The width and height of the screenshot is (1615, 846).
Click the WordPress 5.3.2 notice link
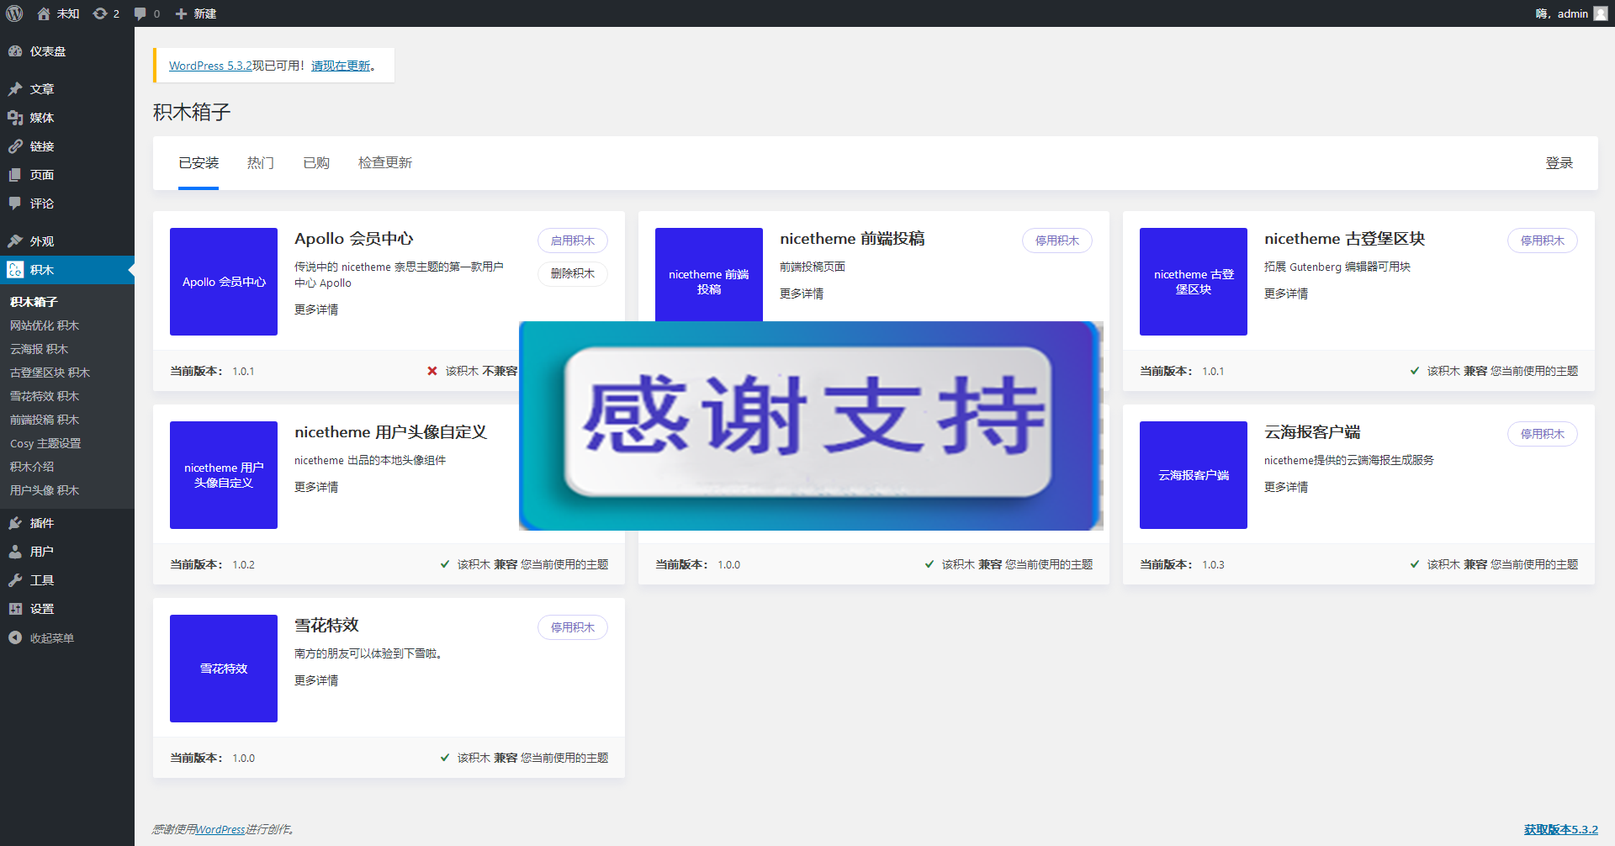[x=210, y=66]
